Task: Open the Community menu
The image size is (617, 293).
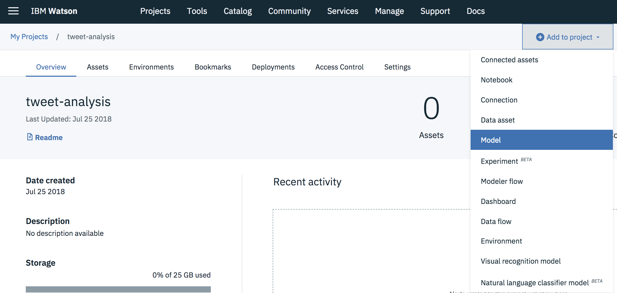Action: [x=289, y=11]
